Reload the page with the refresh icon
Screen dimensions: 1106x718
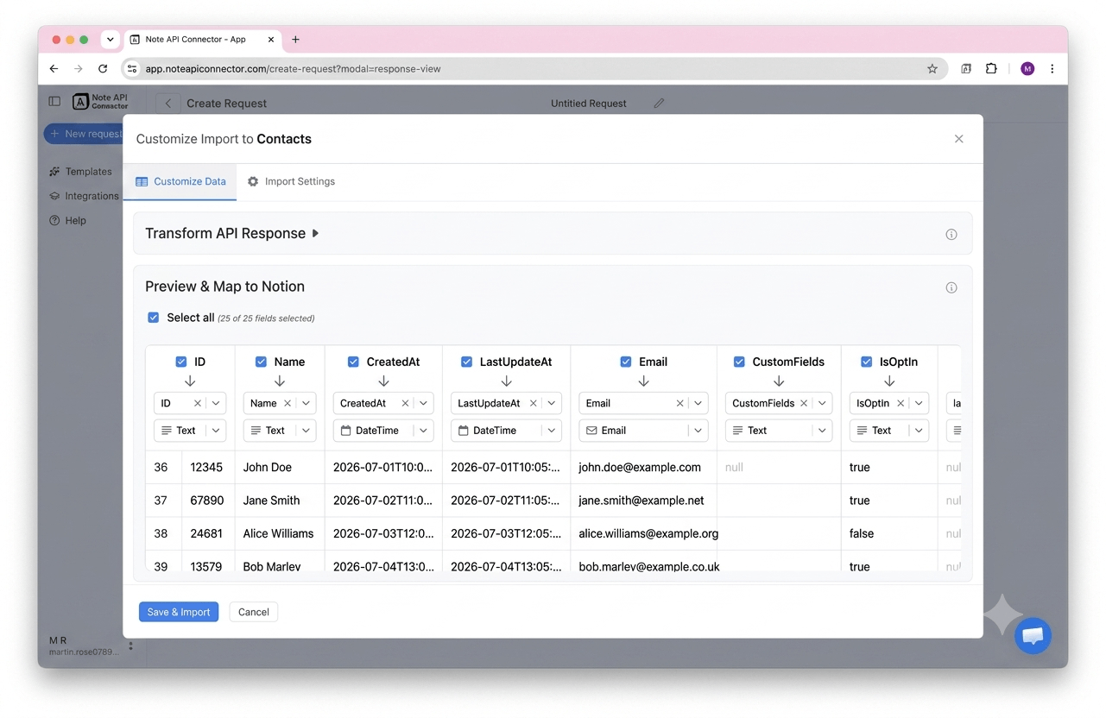[x=103, y=69]
